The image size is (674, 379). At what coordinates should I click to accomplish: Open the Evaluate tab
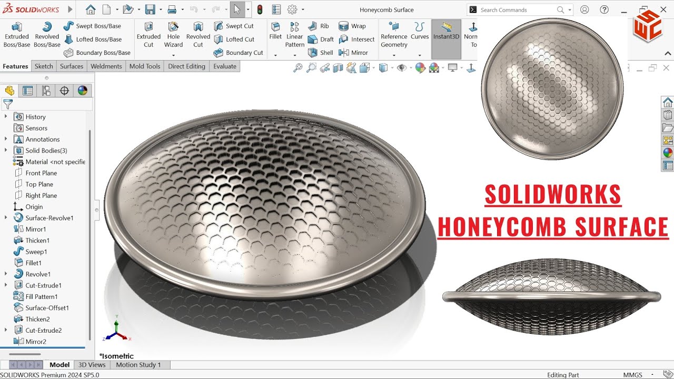click(x=225, y=66)
